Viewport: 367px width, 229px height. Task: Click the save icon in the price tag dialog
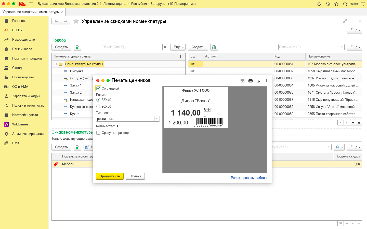click(x=242, y=81)
